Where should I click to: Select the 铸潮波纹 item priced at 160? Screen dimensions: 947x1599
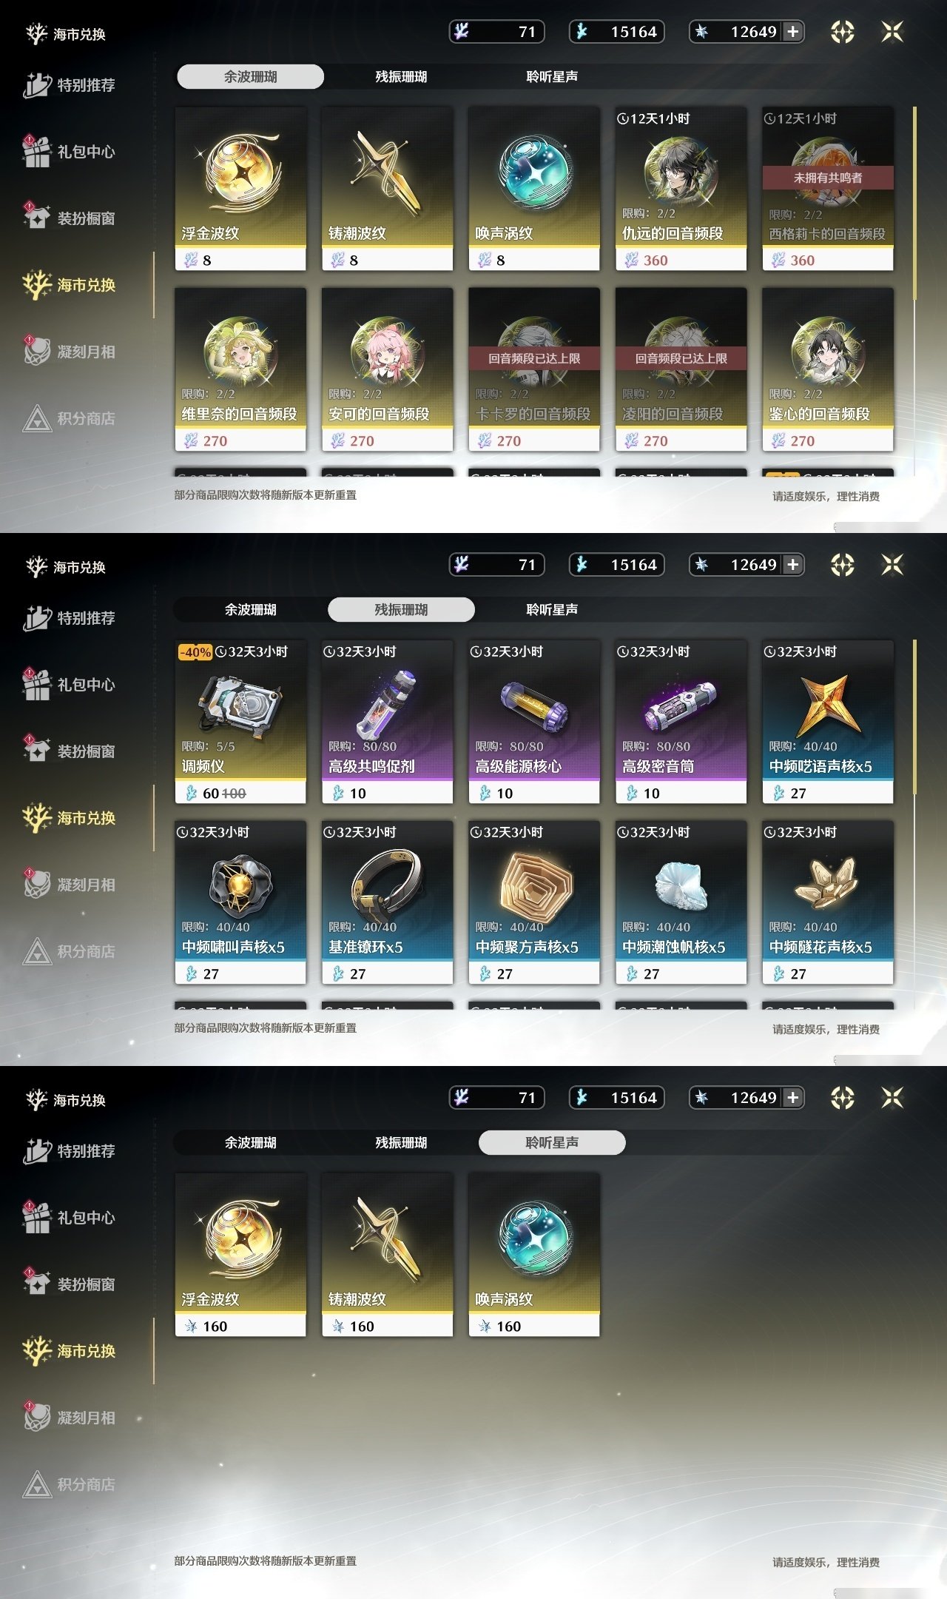(x=387, y=1255)
